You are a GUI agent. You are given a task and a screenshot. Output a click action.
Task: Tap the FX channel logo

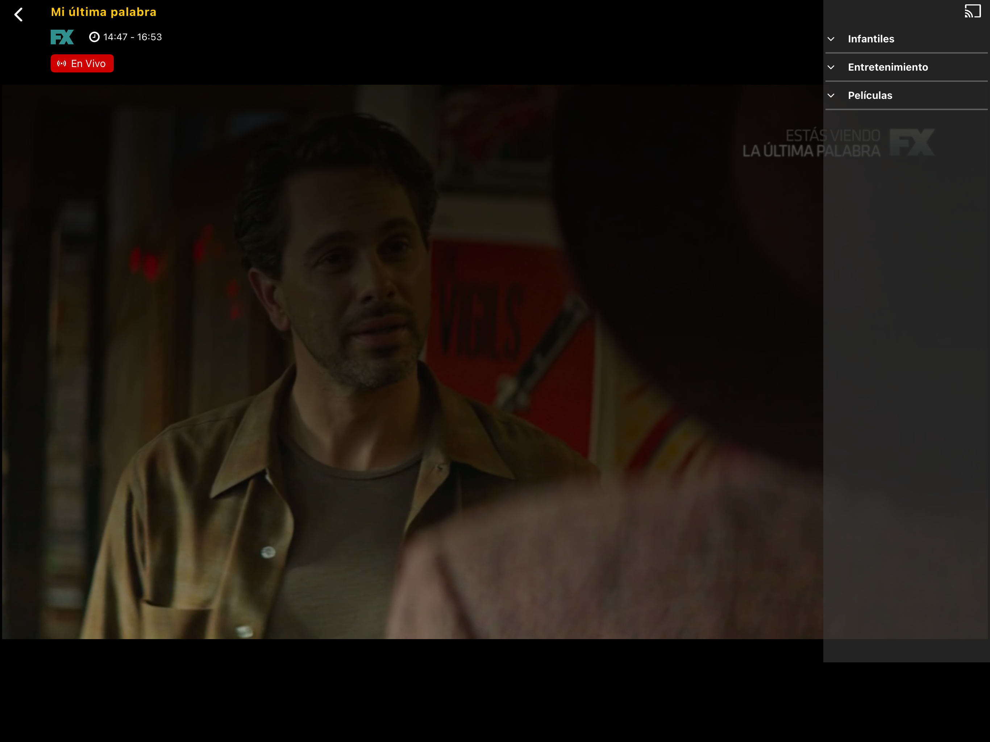(62, 37)
